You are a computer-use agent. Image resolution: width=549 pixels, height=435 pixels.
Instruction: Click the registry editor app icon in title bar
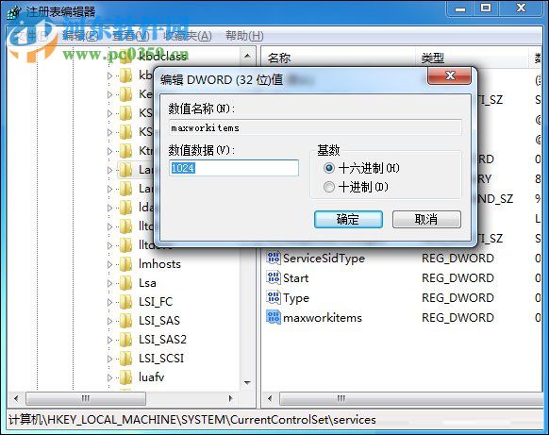14,12
